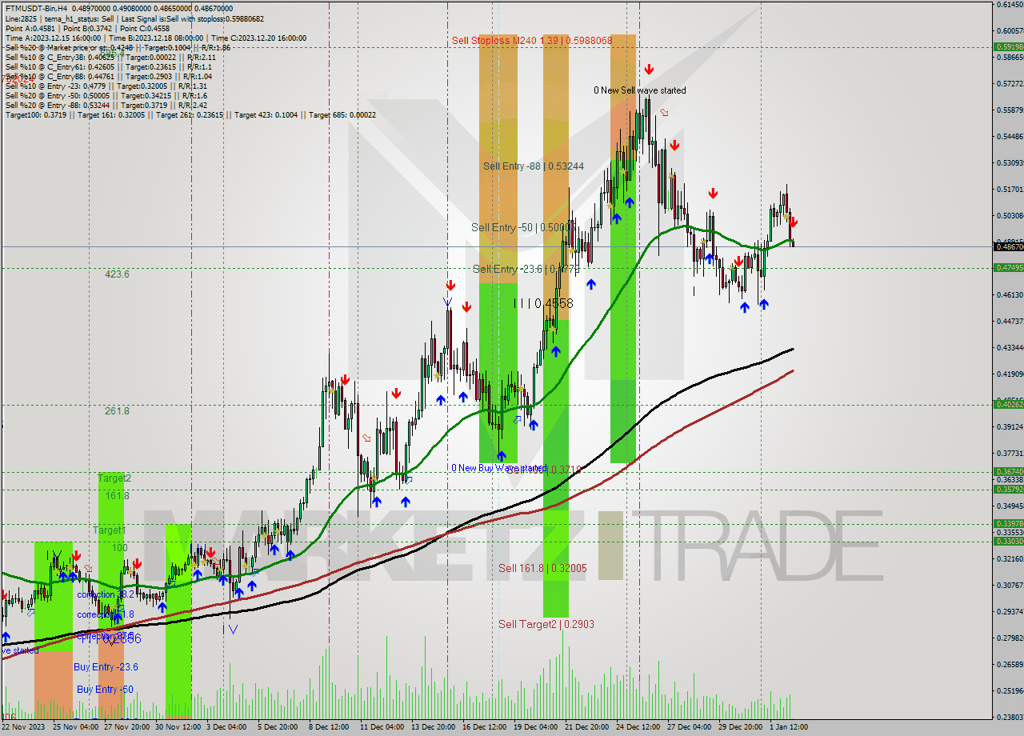The height and width of the screenshot is (736, 1024).
Task: Click the '3 Dec 04:00' date axis label
Action: tap(226, 727)
